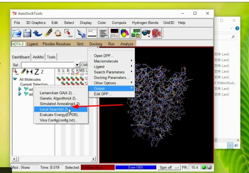Toggle the C CPK circle for Current Selection

click(72, 83)
